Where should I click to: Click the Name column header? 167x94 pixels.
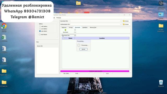(x=70, y=38)
